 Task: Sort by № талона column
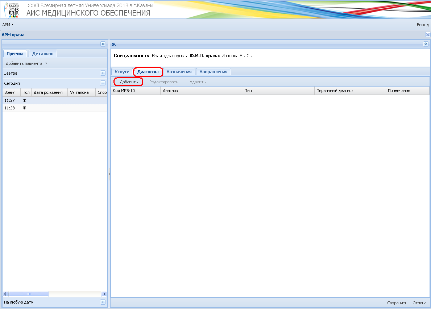tap(81, 92)
